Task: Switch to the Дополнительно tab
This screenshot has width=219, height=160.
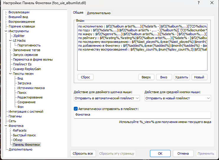Action: tap(99, 13)
